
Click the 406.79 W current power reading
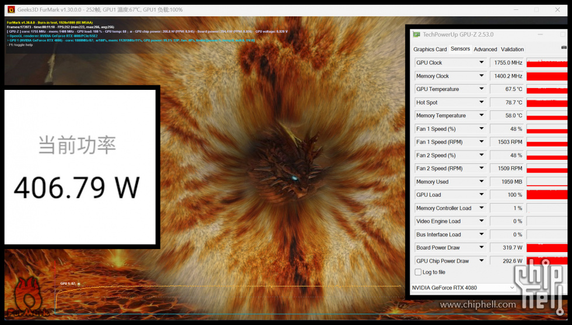point(77,188)
